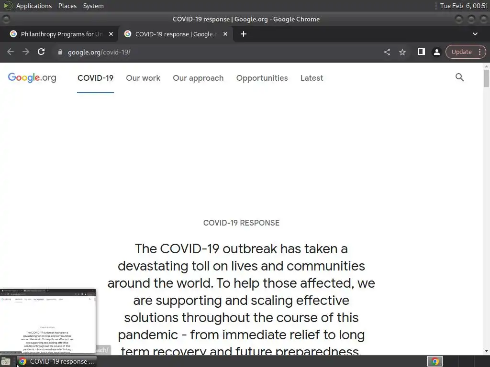
Task: Go back to the previous page
Action: [11, 52]
